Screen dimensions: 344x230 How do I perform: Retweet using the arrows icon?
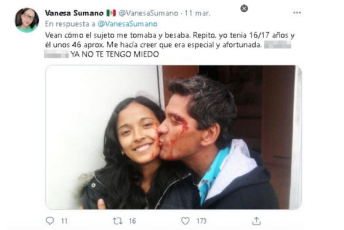[117, 221]
